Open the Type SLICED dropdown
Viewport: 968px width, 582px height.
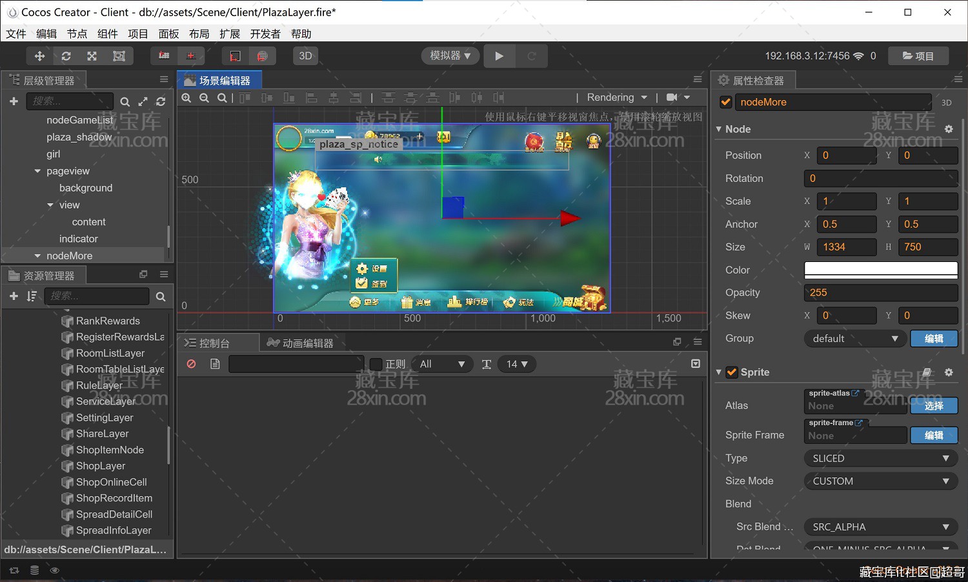[x=881, y=458]
